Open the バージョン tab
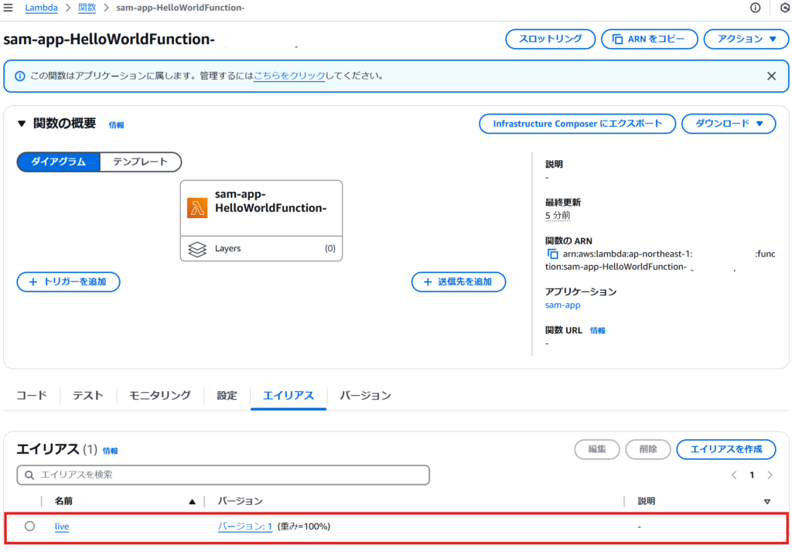The height and width of the screenshot is (552, 792). pos(365,395)
